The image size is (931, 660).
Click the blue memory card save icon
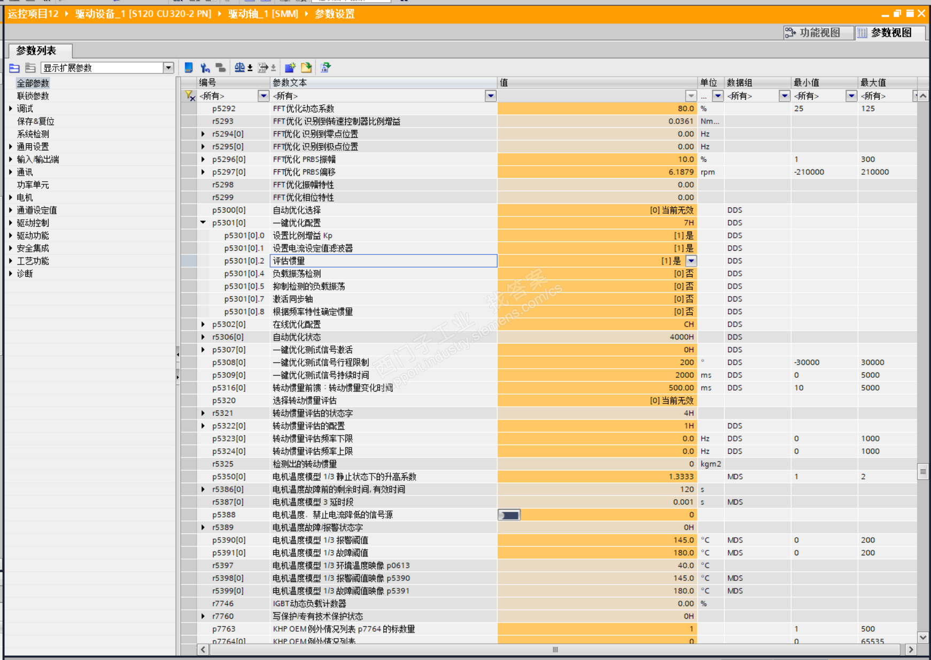point(188,67)
